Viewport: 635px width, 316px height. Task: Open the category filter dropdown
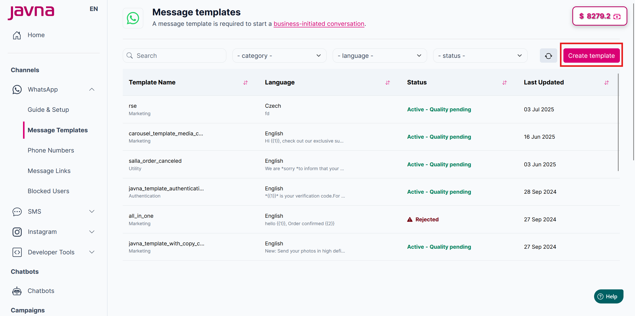(x=279, y=56)
